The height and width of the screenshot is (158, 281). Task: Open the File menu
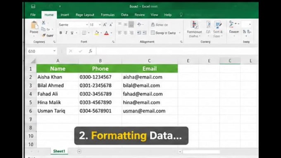point(33,15)
